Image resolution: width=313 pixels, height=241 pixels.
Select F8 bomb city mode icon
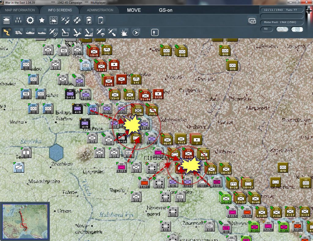[89, 32]
